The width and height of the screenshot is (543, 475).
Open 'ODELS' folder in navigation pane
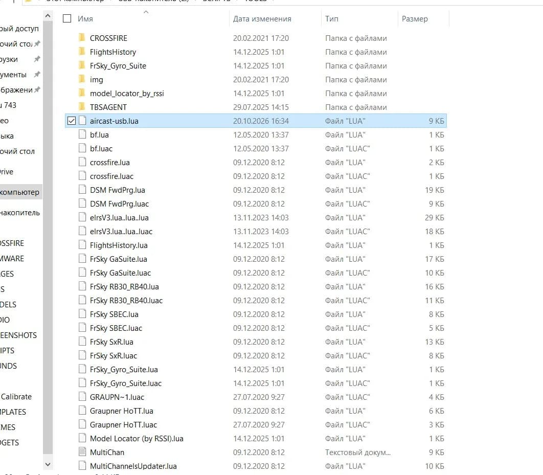click(8, 305)
